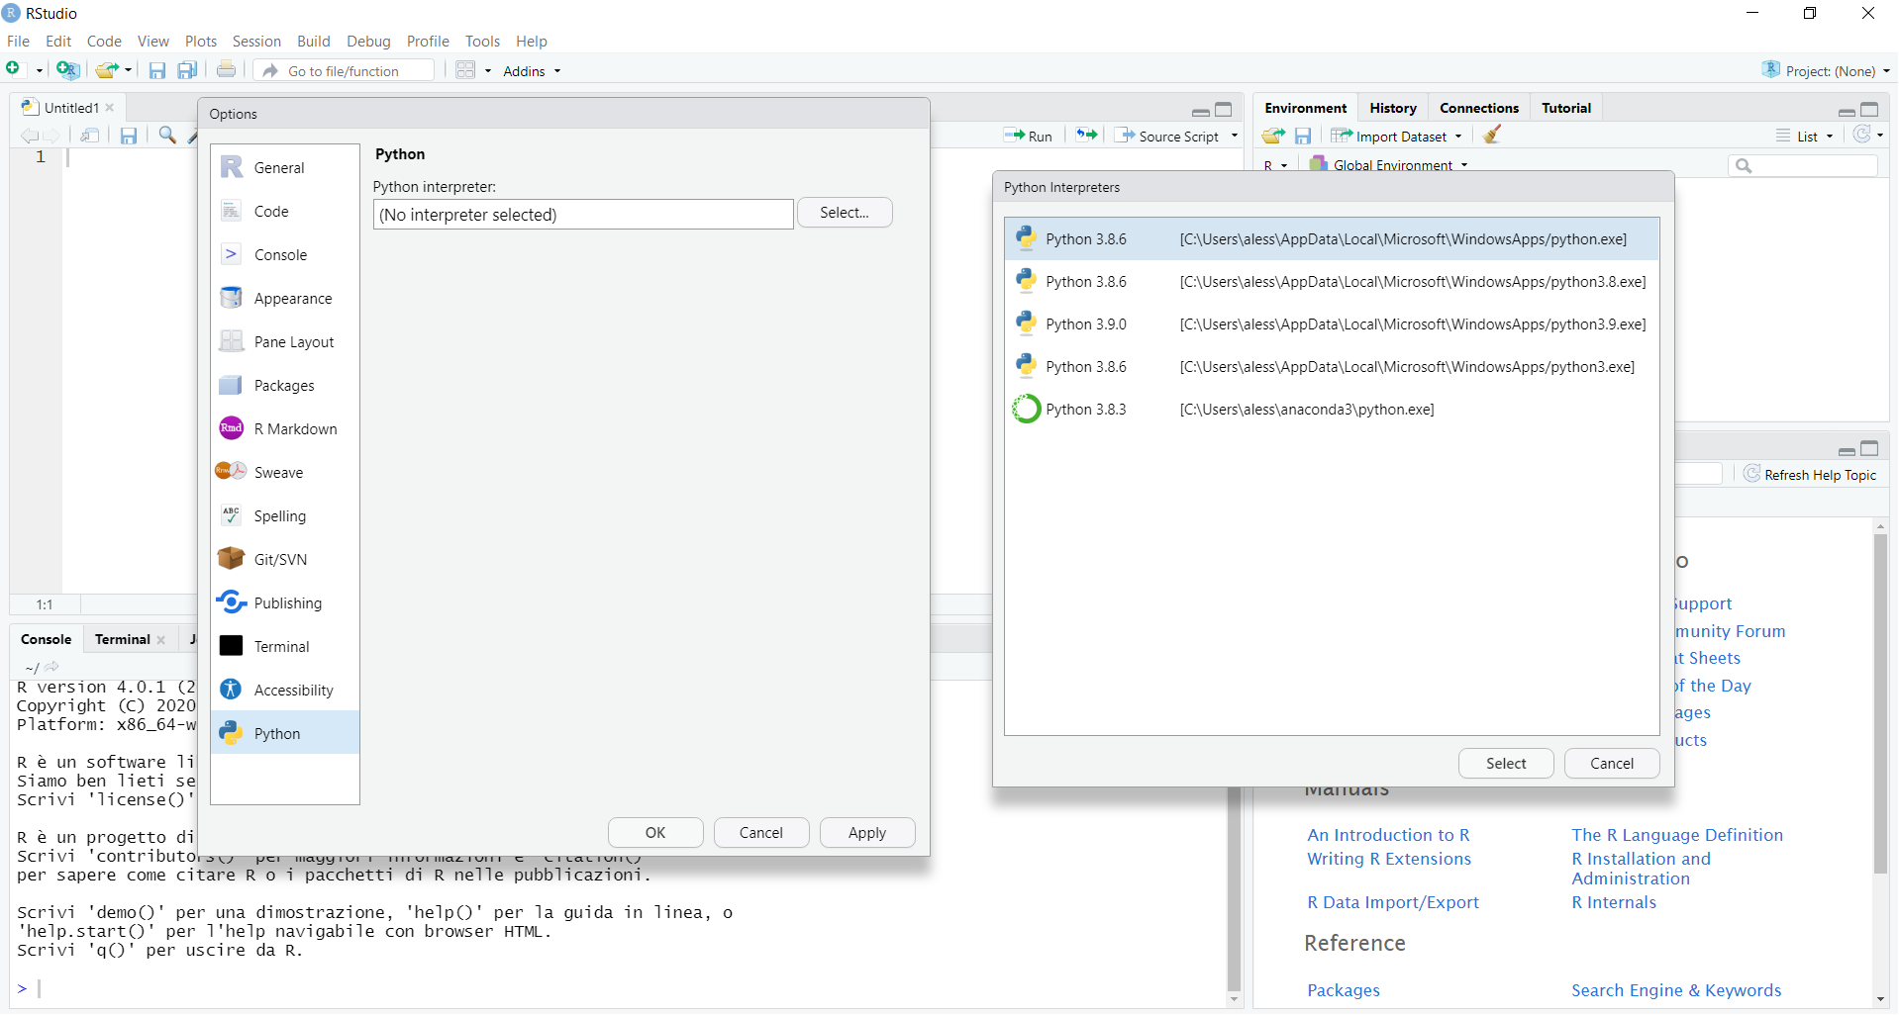Image resolution: width=1899 pixels, height=1017 pixels.
Task: Click the create new project icon
Action: [67, 70]
